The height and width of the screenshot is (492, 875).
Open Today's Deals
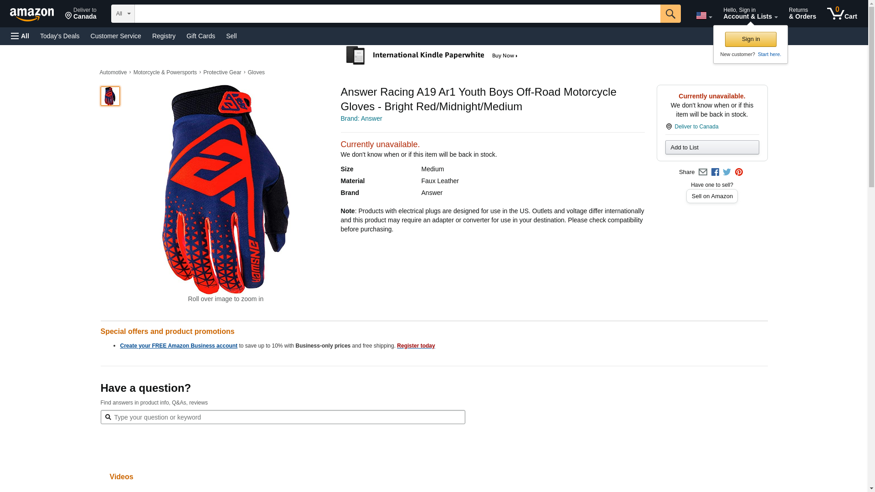(60, 36)
